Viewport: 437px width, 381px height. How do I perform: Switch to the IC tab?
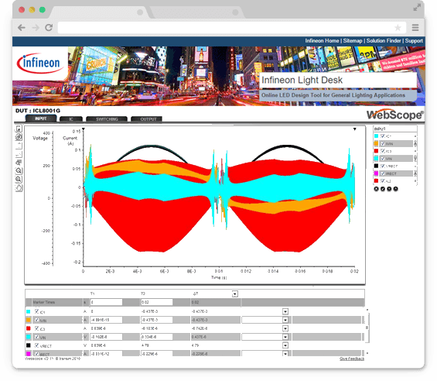(71, 119)
